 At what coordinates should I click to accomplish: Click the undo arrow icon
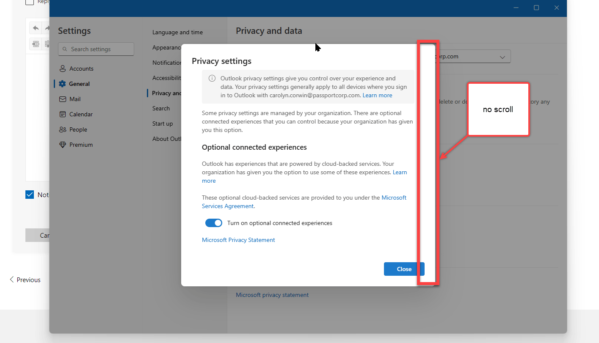tap(36, 28)
